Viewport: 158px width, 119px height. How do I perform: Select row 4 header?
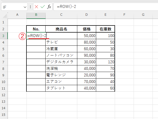(4, 42)
